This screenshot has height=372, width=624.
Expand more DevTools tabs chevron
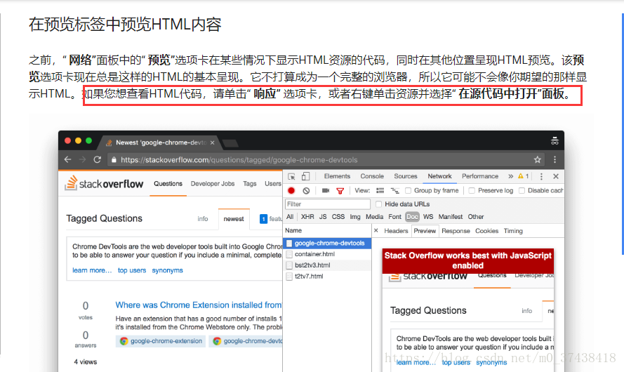click(x=510, y=176)
